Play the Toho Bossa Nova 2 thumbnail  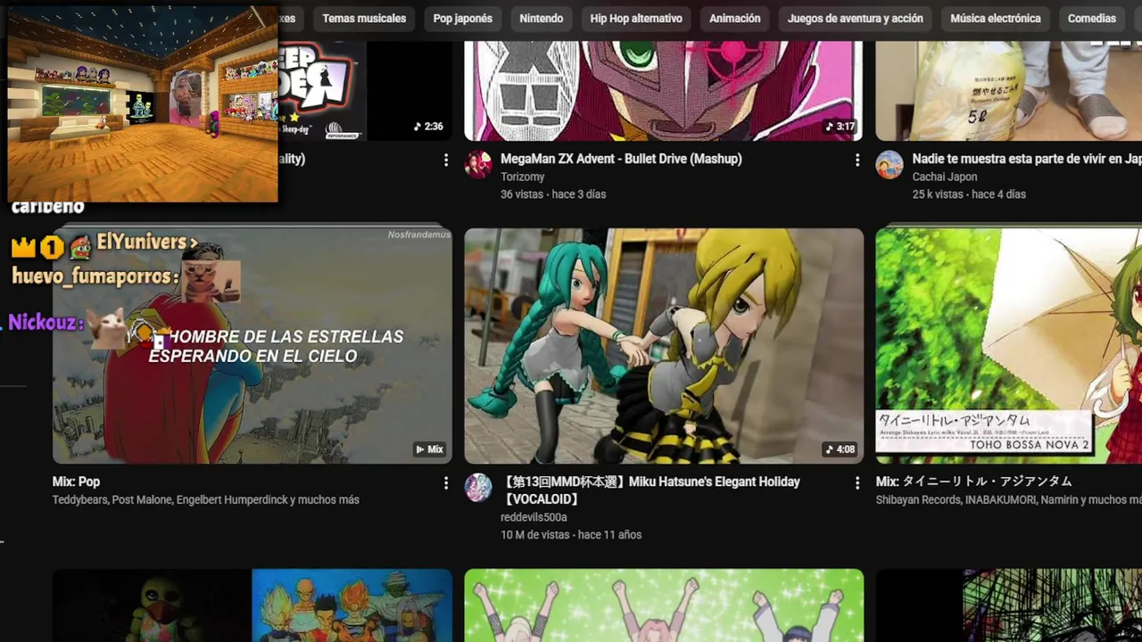click(1008, 346)
